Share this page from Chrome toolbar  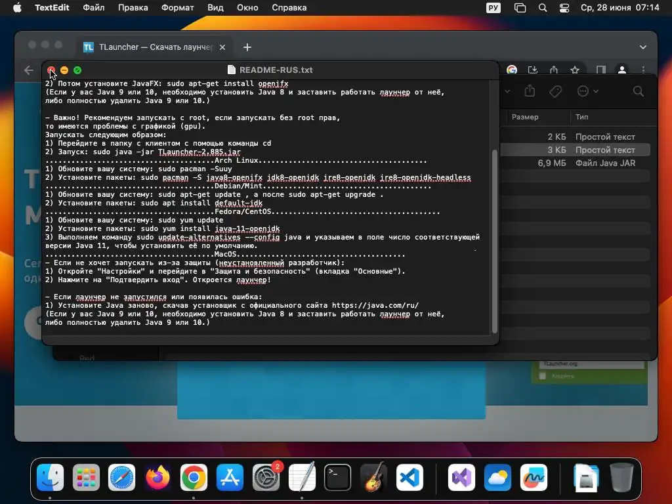[554, 70]
